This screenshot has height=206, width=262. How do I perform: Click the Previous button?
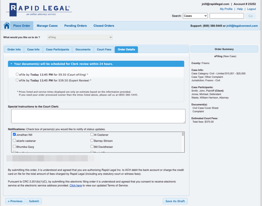point(15,201)
